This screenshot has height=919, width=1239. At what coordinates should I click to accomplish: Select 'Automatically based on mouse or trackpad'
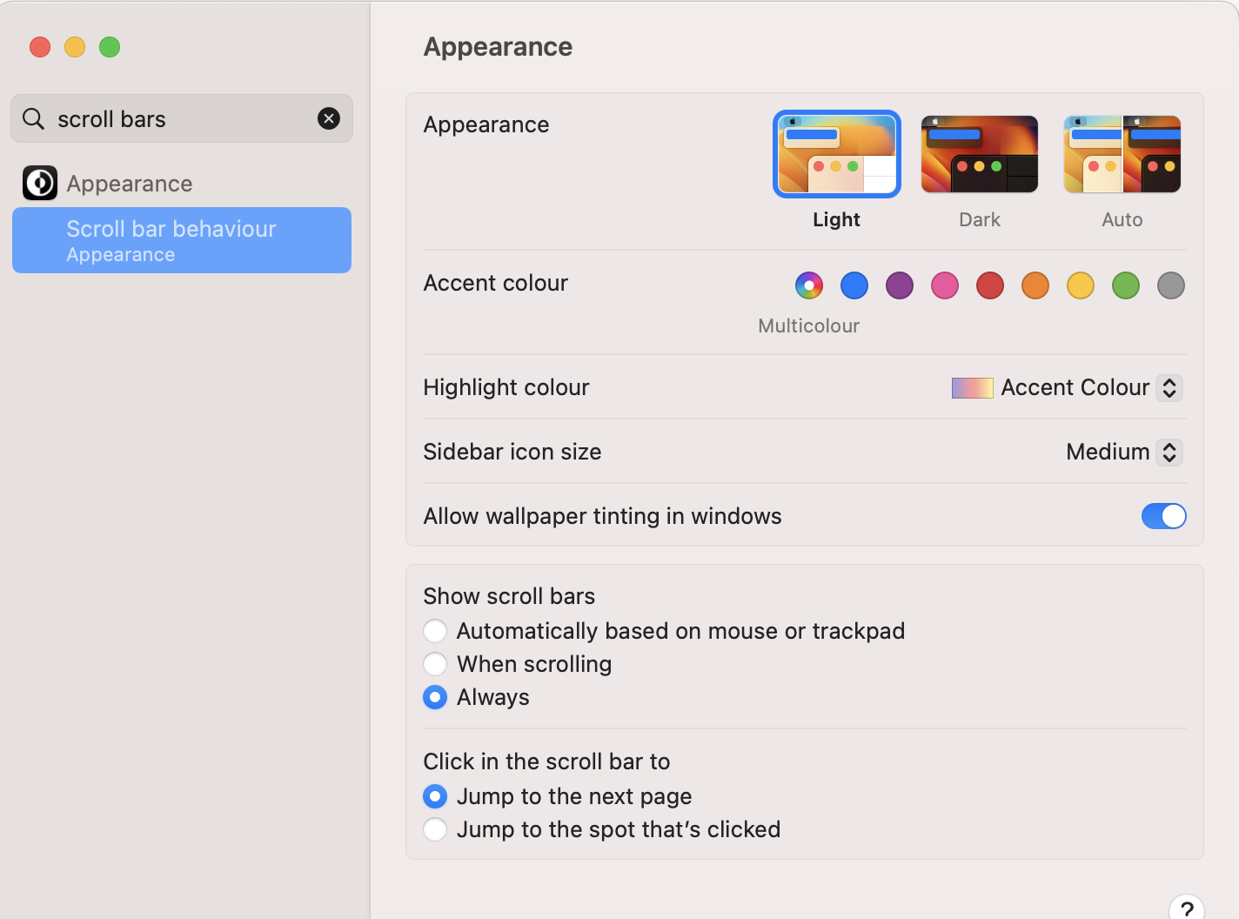[x=435, y=631]
